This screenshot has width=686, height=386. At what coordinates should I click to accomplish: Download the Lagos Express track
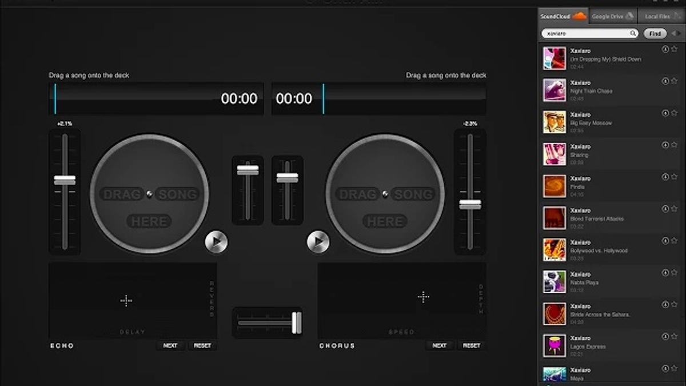point(665,337)
